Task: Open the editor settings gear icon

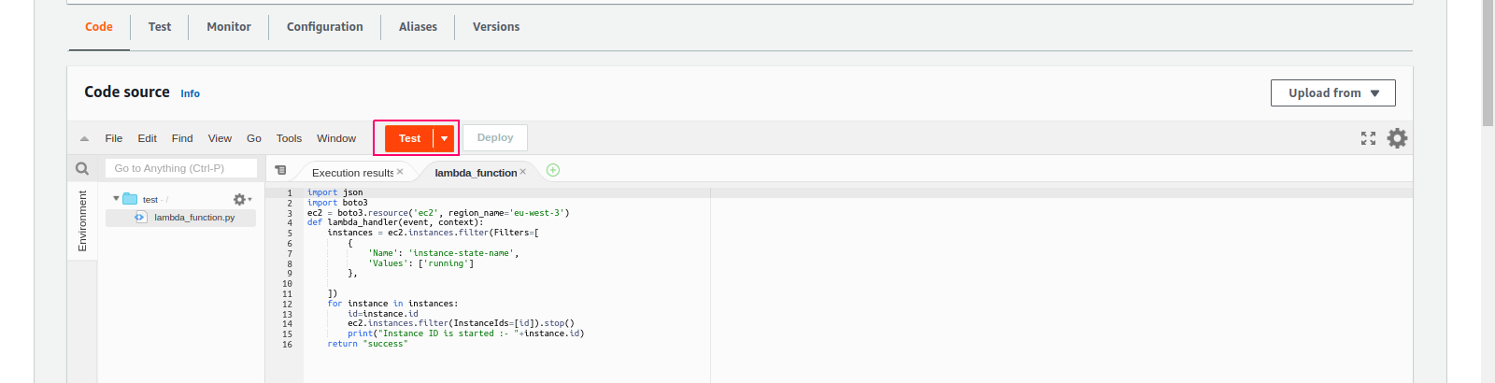Action: click(x=1397, y=138)
